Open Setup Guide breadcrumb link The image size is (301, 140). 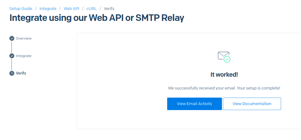(x=21, y=8)
